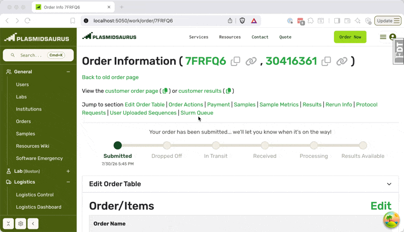Screen dimensions: 404x232
Task: Open the FDT debug toolbar tab
Action: pos(398,50)
